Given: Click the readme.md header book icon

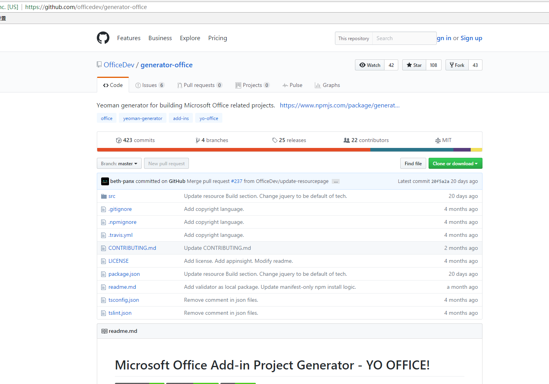Looking at the screenshot, I should [104, 331].
